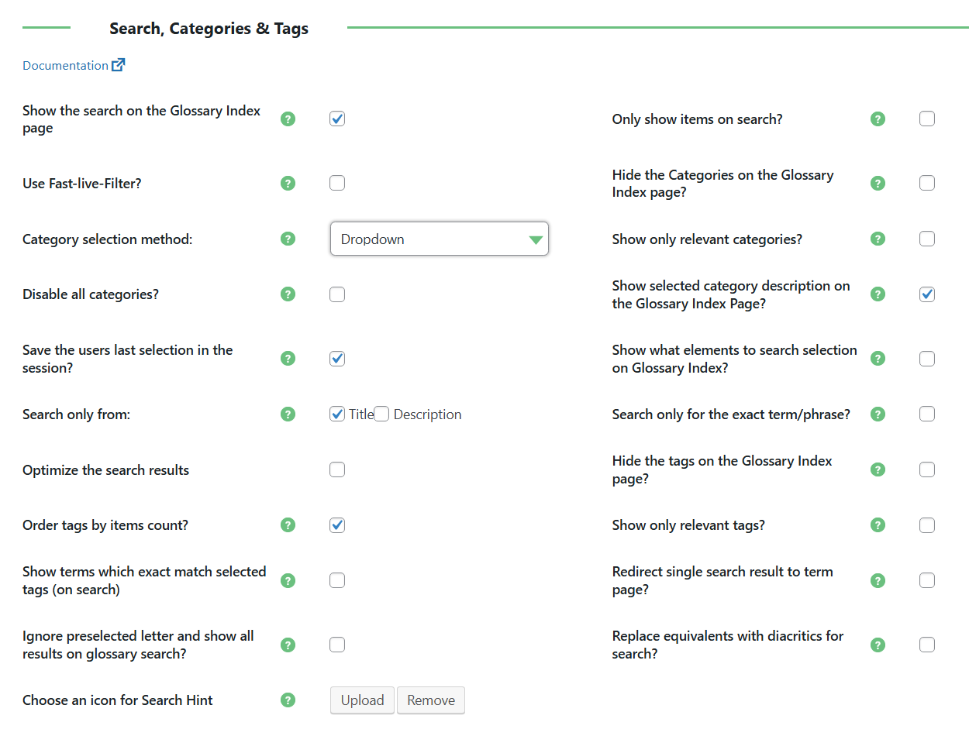Tick the Disable all categories checkbox
This screenshot has width=969, height=736.
coord(337,294)
